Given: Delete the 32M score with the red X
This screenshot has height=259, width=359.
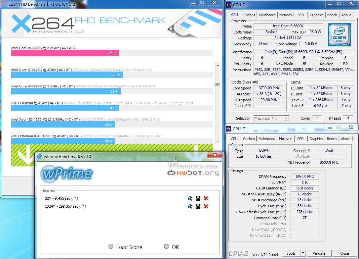Looking at the screenshot, I should pos(206,198).
